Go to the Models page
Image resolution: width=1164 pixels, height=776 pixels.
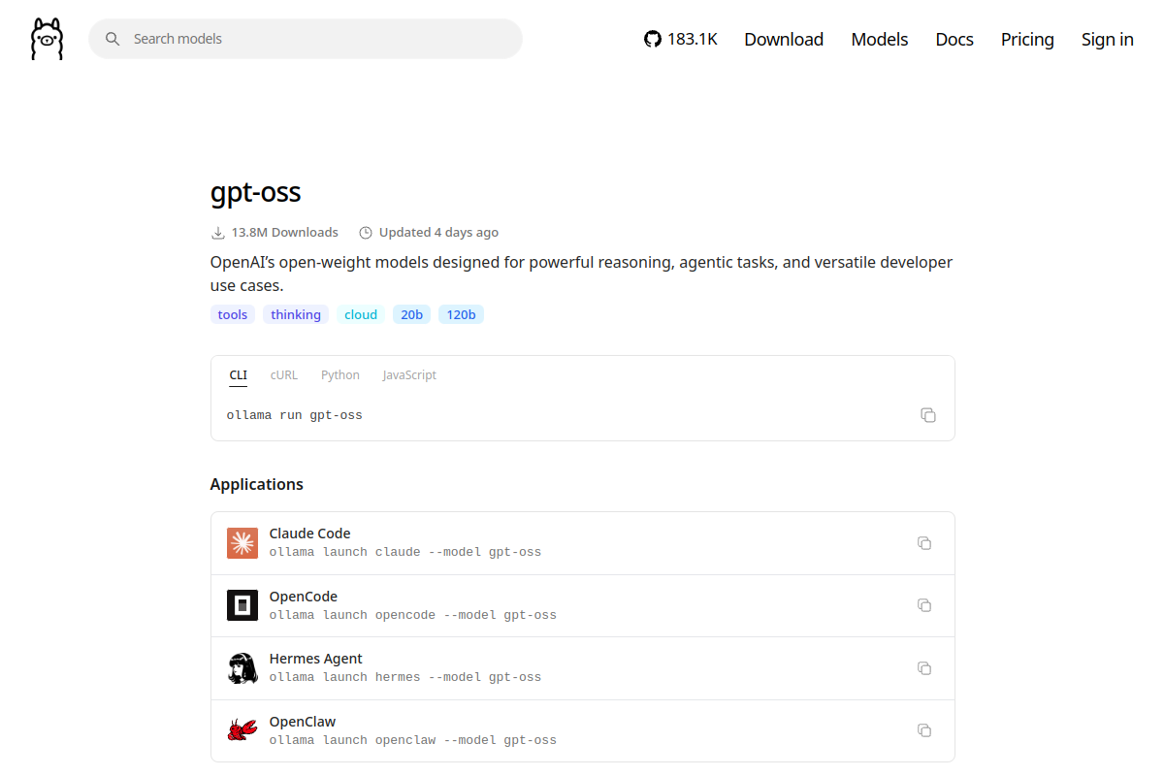tap(880, 39)
